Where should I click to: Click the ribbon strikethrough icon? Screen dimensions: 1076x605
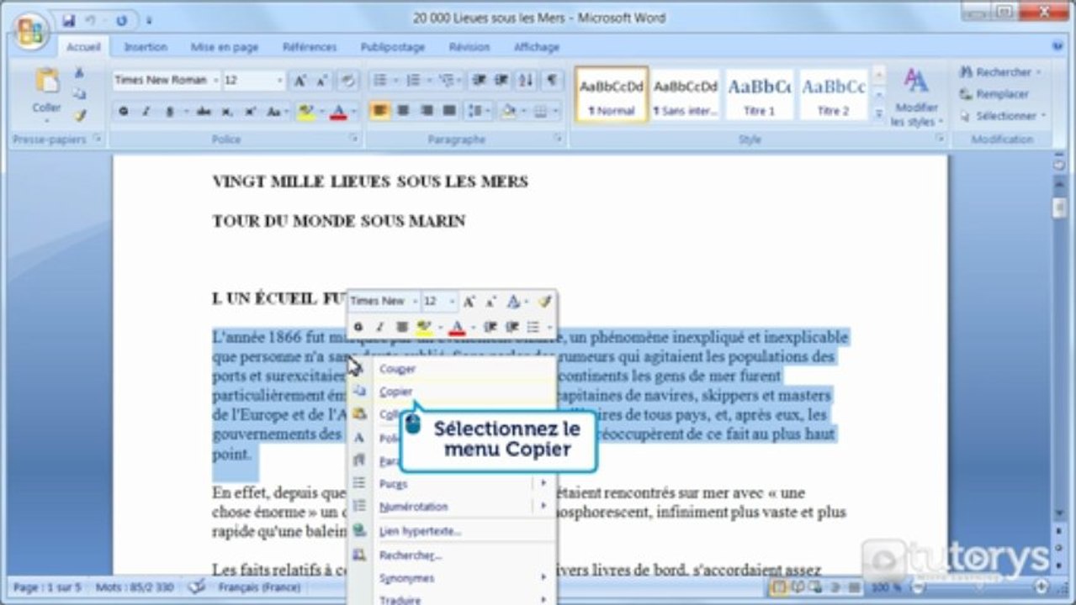(204, 111)
